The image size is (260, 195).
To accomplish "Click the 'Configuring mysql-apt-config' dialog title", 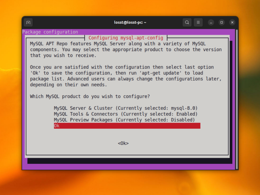I will 126,38.
